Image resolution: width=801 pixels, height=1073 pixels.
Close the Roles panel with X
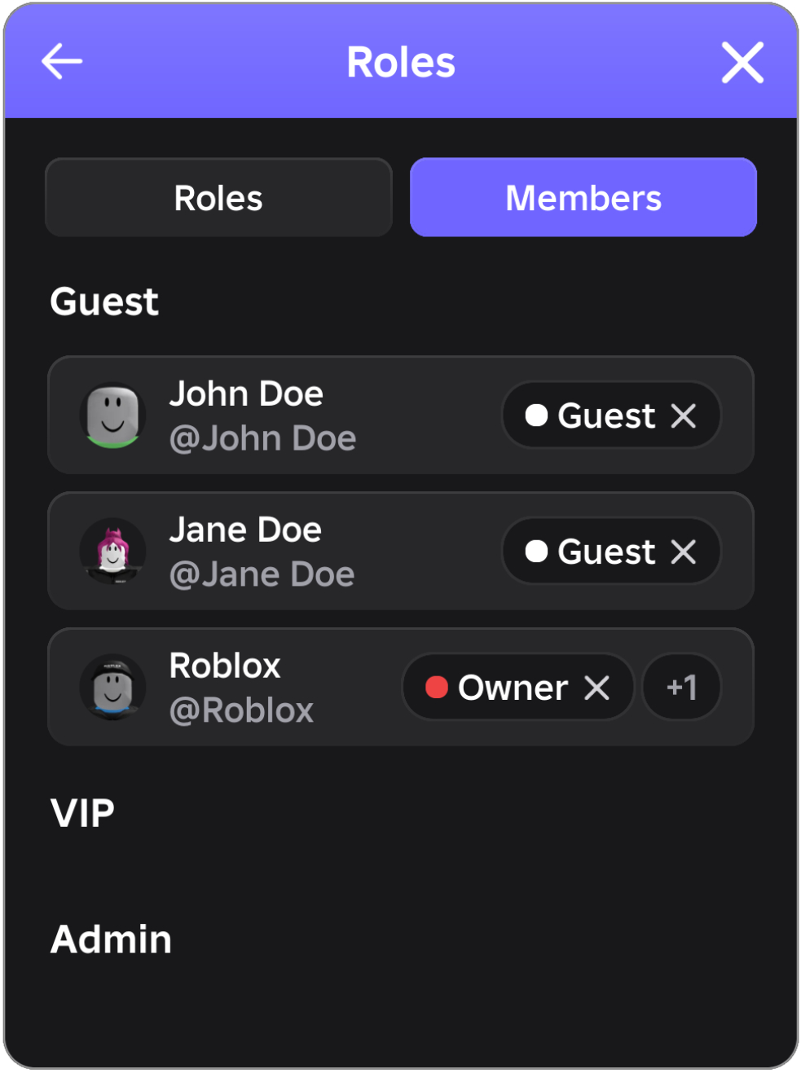click(742, 63)
